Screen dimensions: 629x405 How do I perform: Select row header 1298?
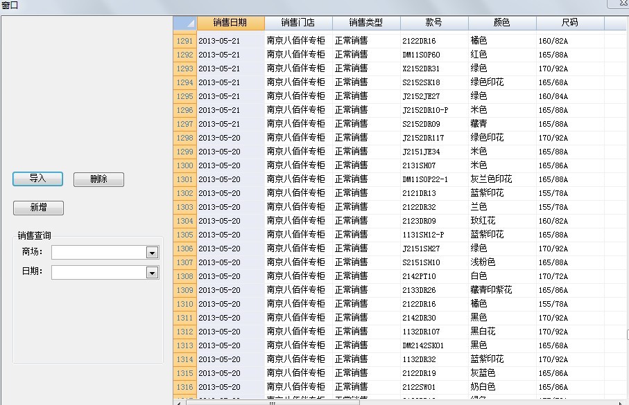click(185, 138)
